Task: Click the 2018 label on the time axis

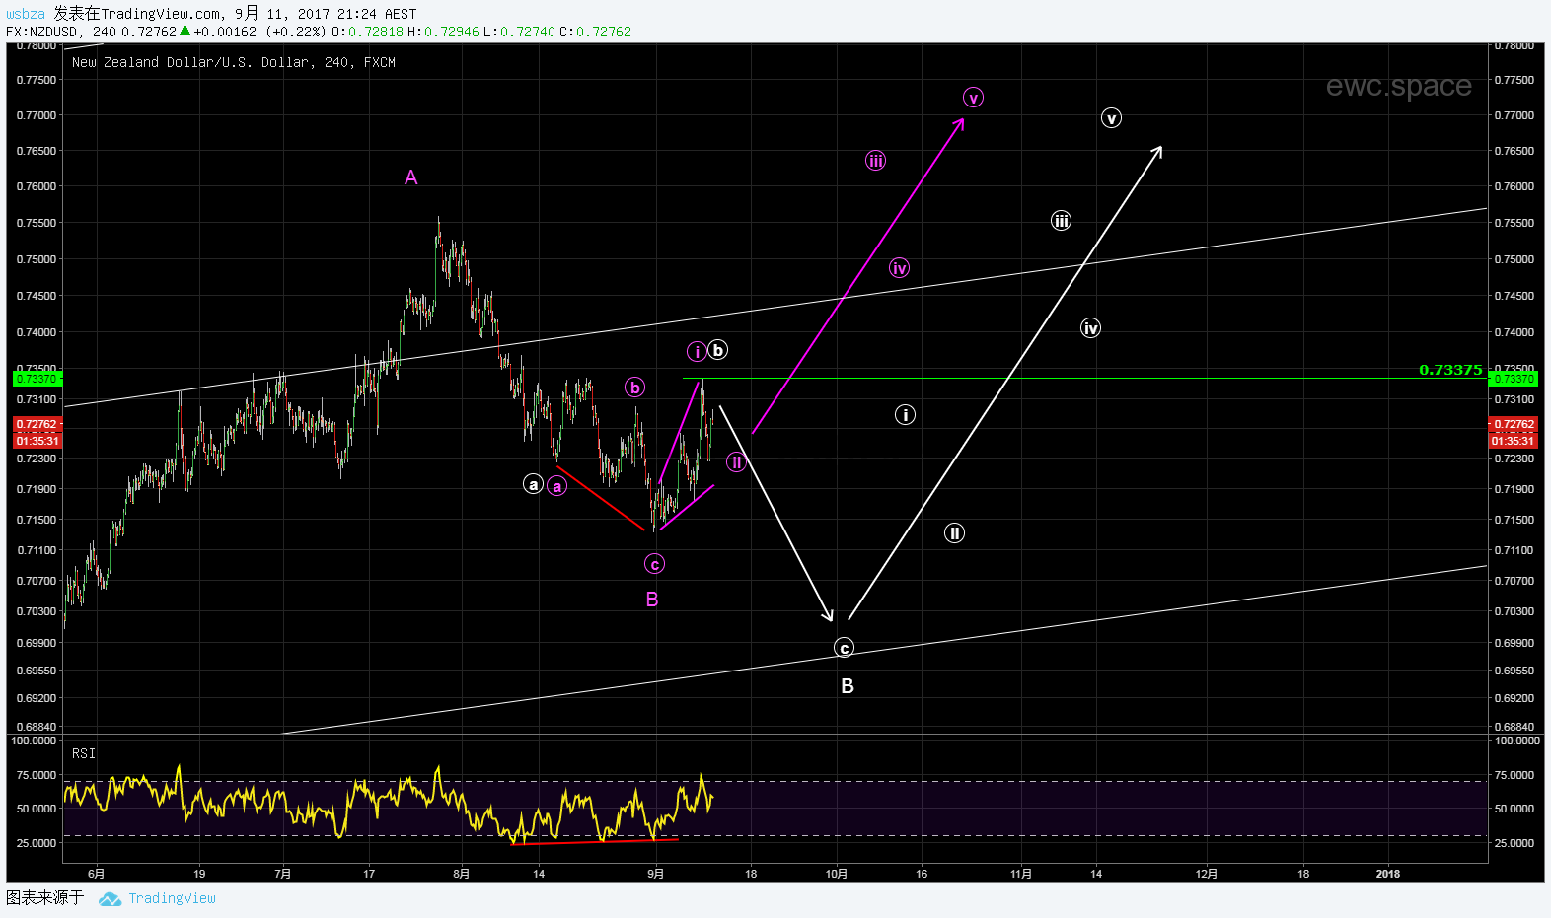Action: click(x=1387, y=874)
